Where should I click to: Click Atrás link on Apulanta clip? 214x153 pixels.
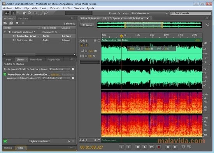198,40
